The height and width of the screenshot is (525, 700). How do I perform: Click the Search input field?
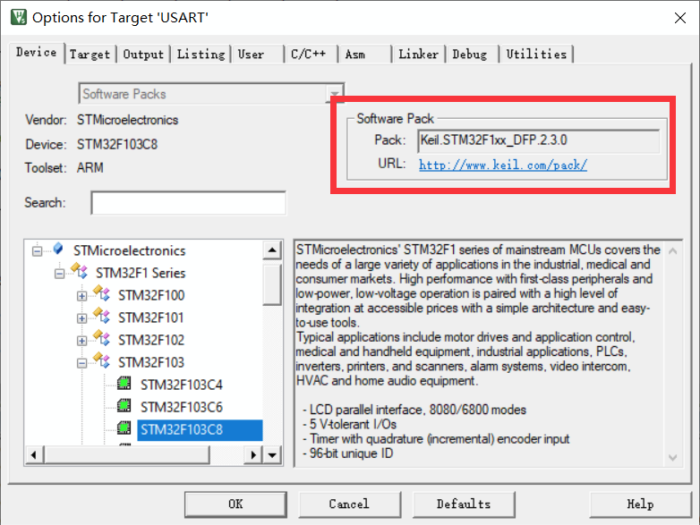click(188, 203)
